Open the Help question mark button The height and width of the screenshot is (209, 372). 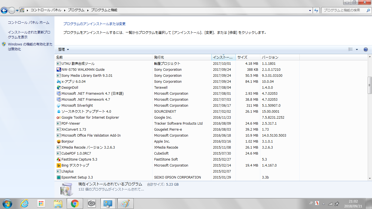(x=366, y=50)
